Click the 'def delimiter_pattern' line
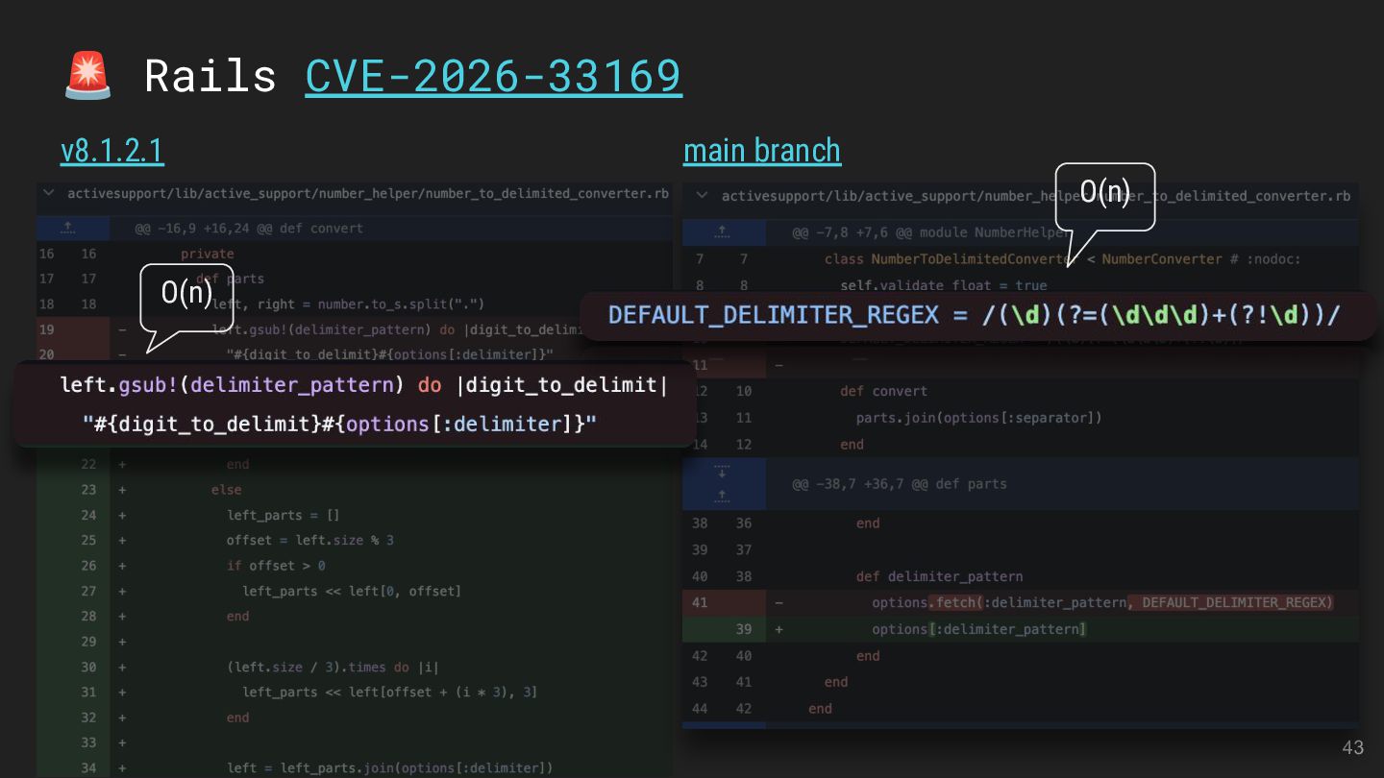 [939, 576]
